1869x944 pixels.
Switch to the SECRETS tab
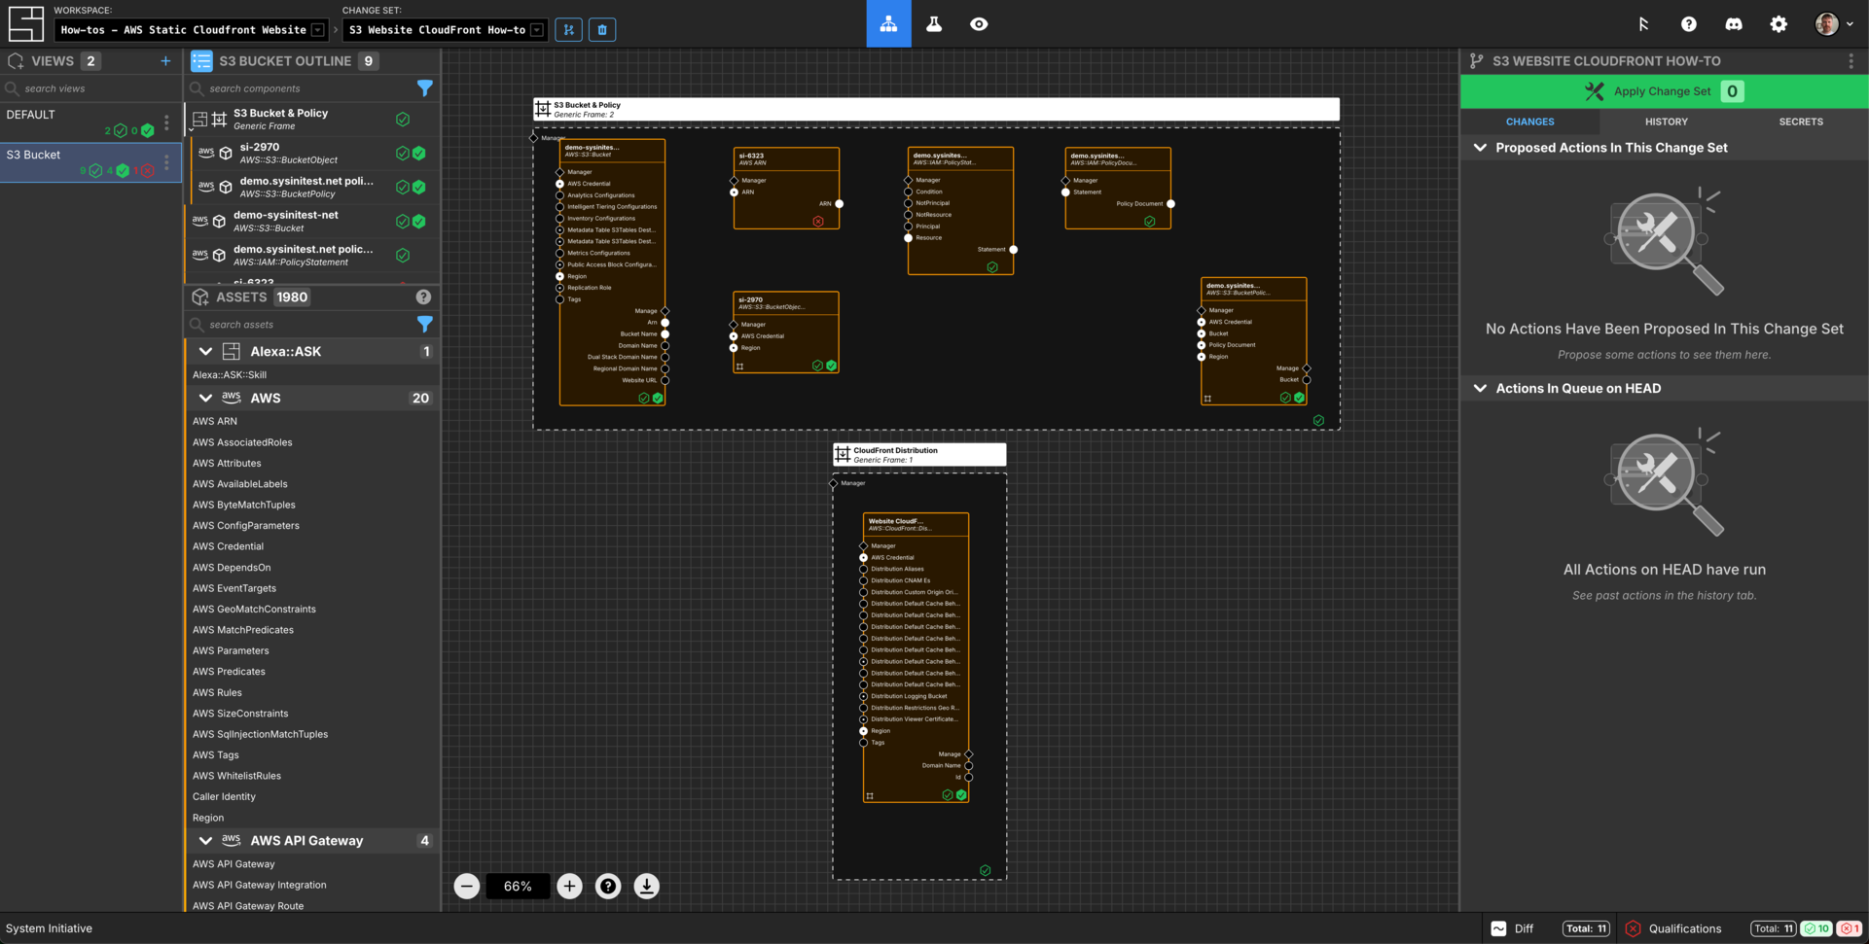(x=1801, y=122)
